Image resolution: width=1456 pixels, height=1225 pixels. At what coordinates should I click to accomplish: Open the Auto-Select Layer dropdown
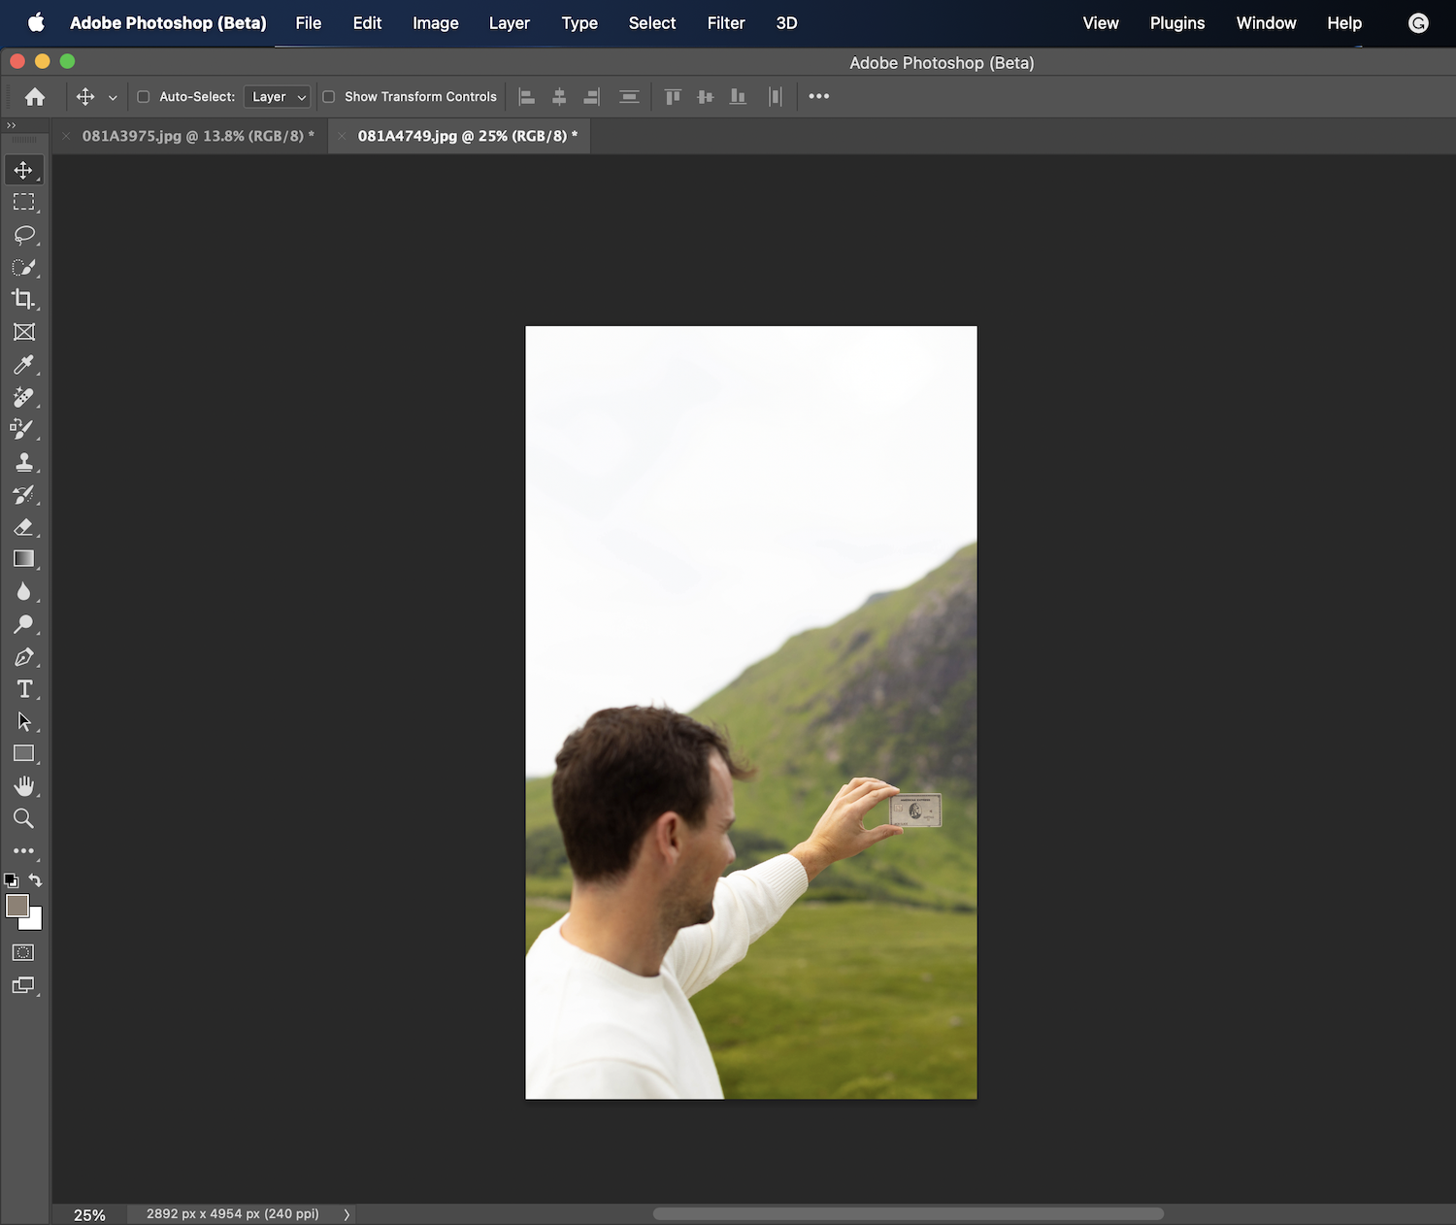click(278, 97)
